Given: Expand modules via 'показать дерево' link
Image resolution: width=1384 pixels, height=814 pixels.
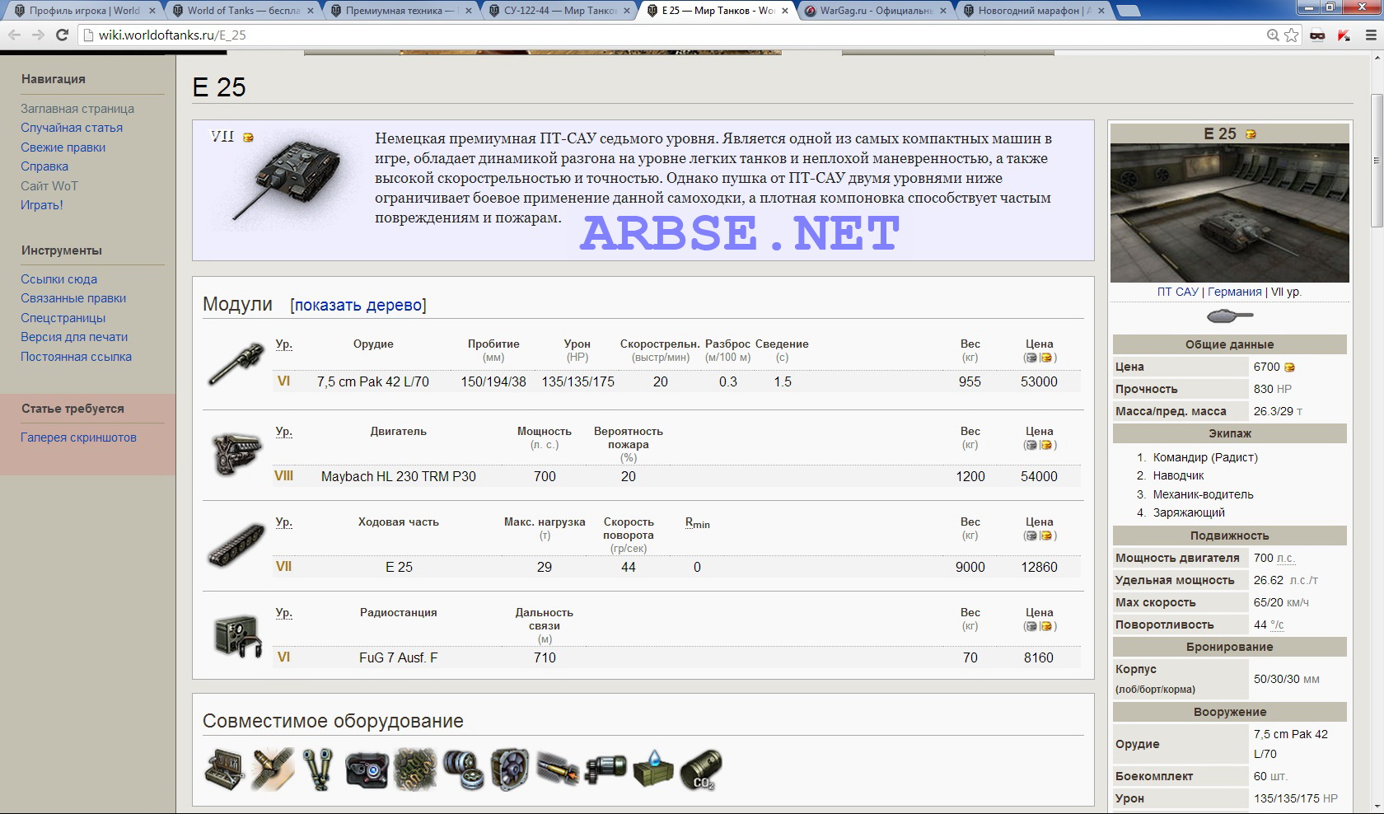Looking at the screenshot, I should click(358, 305).
